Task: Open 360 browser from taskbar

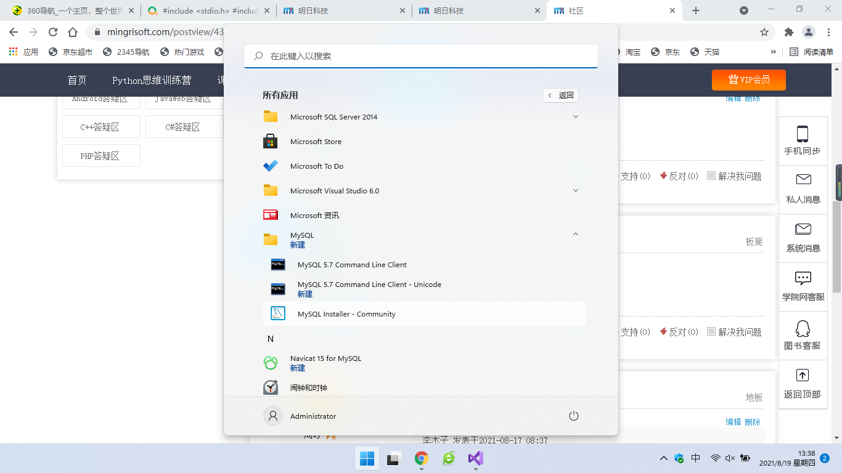Action: click(448, 459)
